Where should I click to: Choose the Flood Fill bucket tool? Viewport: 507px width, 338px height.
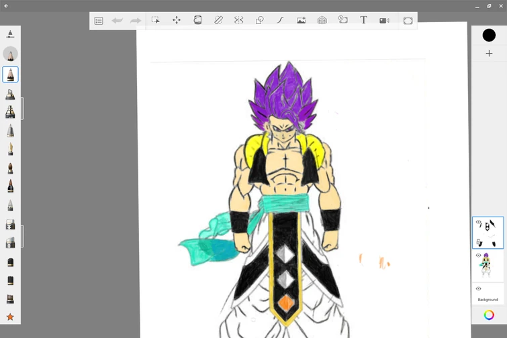197,20
